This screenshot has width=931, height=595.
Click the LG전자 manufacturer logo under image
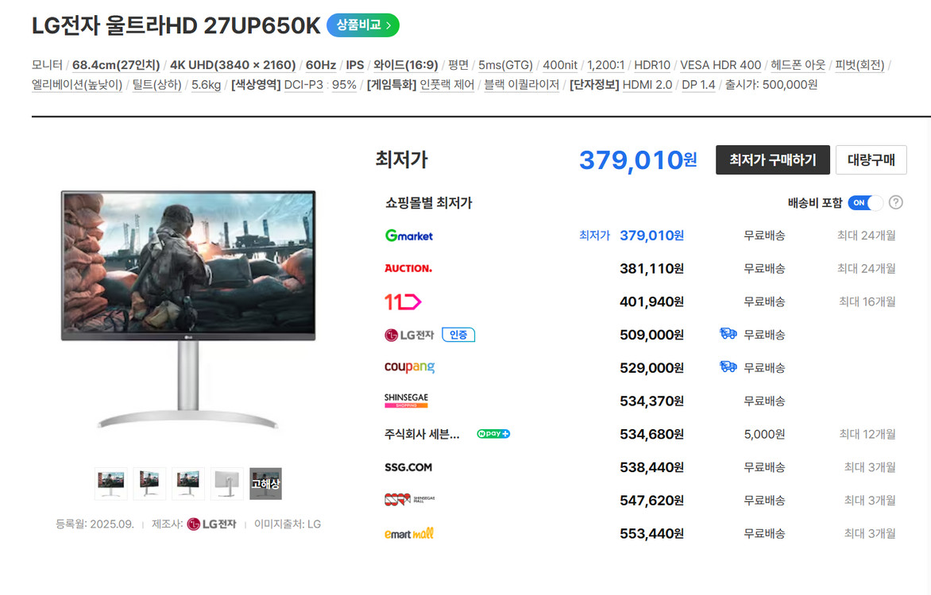click(x=211, y=524)
